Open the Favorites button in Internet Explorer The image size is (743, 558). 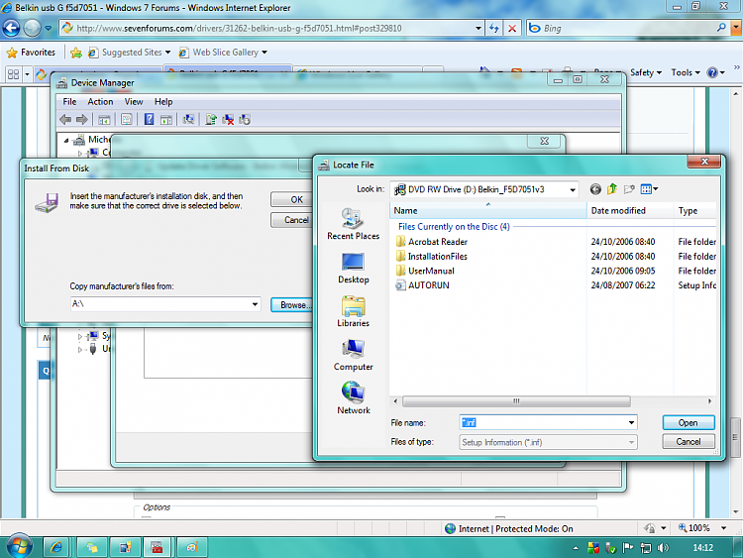click(32, 53)
